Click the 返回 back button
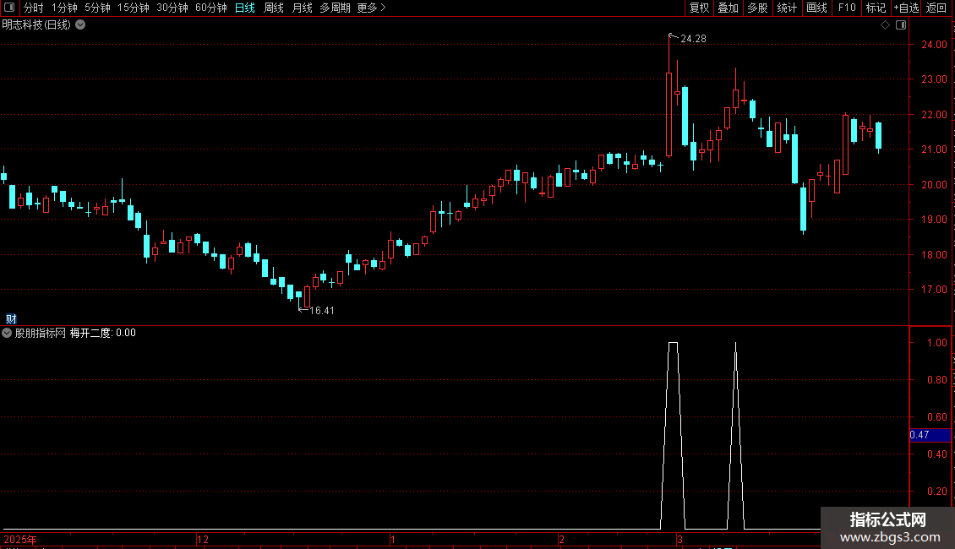Image resolution: width=955 pixels, height=549 pixels. 936,8
